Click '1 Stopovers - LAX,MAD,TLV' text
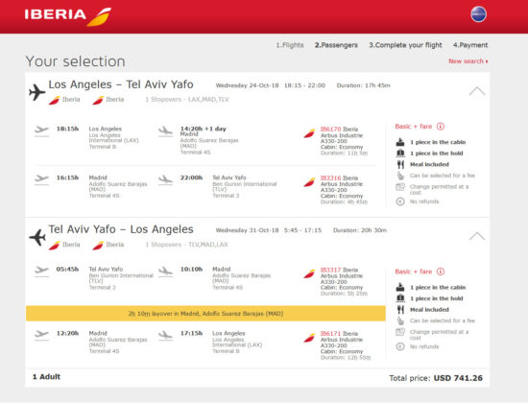Viewport: 528px width, 403px height. pyautogui.click(x=187, y=100)
